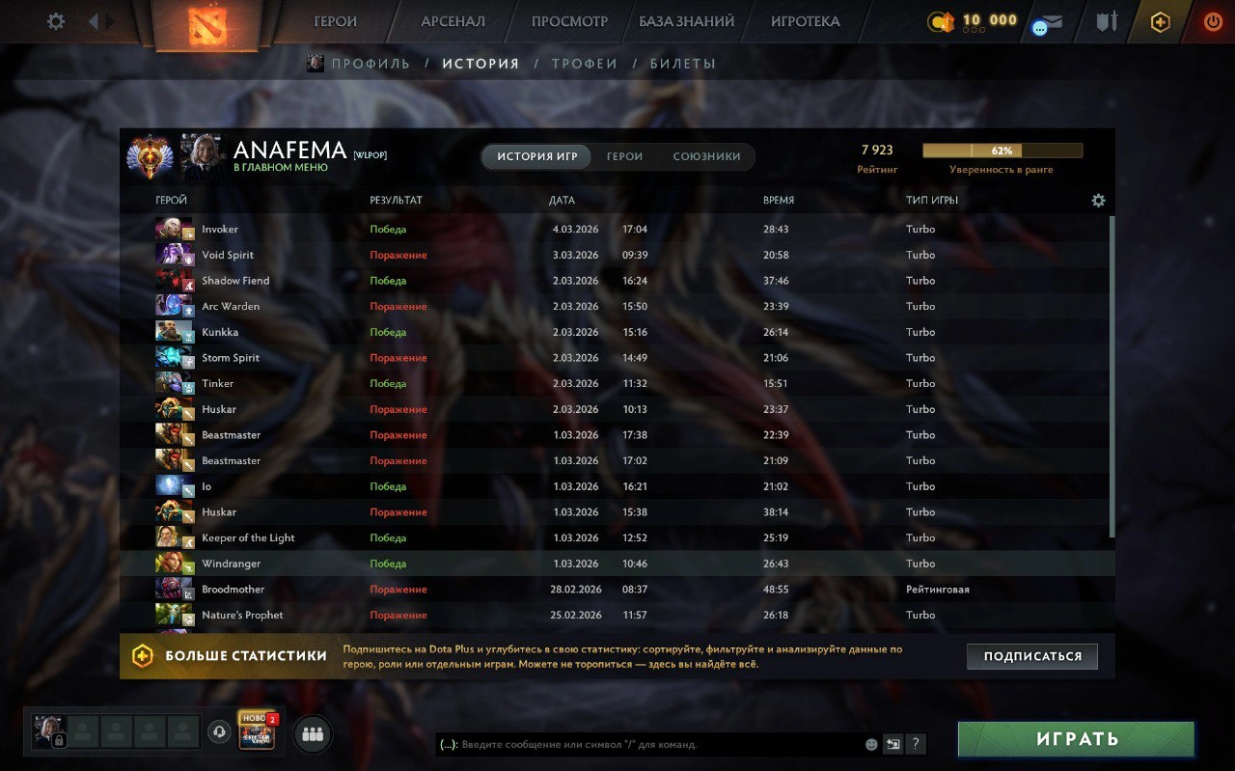The height and width of the screenshot is (771, 1235).
Task: Open the Dota Plus shield icon
Action: [x=1160, y=21]
